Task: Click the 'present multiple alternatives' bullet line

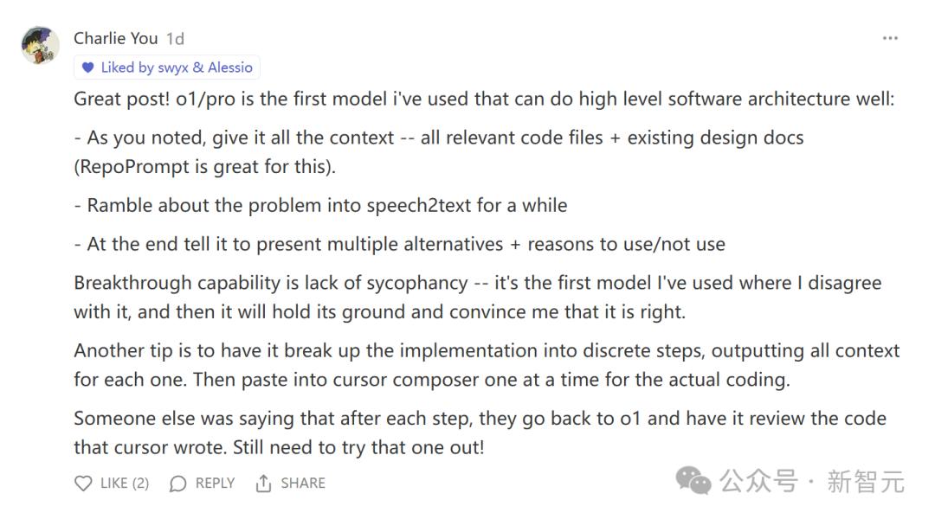Action: 399,244
